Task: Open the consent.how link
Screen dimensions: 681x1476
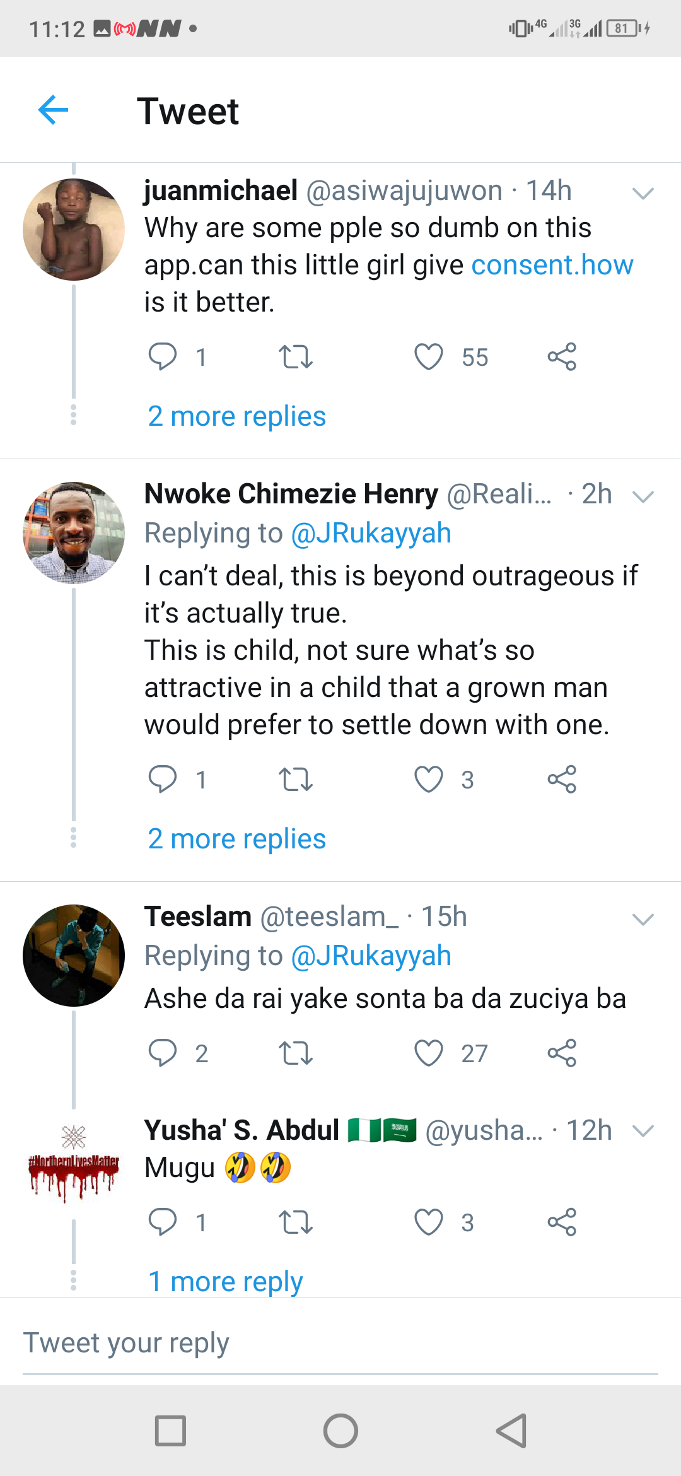Action: click(x=552, y=265)
